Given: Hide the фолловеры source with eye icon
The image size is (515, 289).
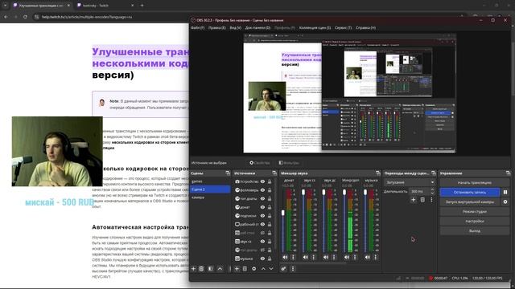Looking at the screenshot, I should click(x=263, y=190).
